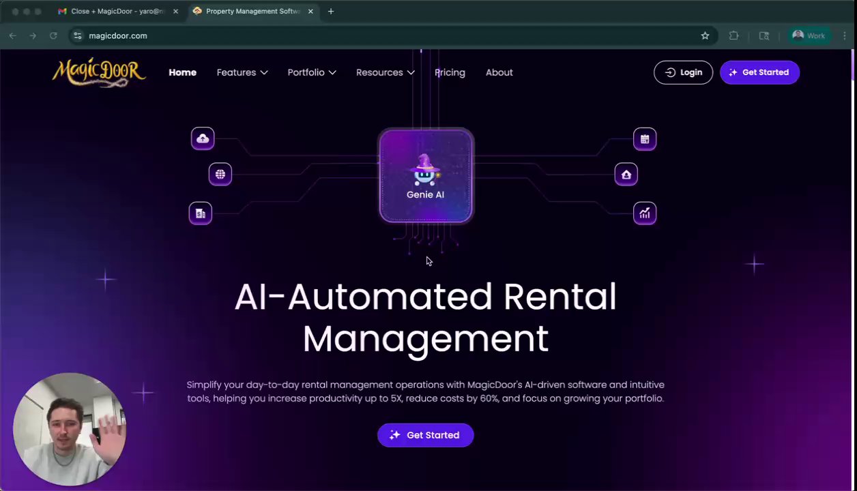Open Chrome's three-dot menu
Viewport: 857px width, 491px height.
[x=845, y=35]
